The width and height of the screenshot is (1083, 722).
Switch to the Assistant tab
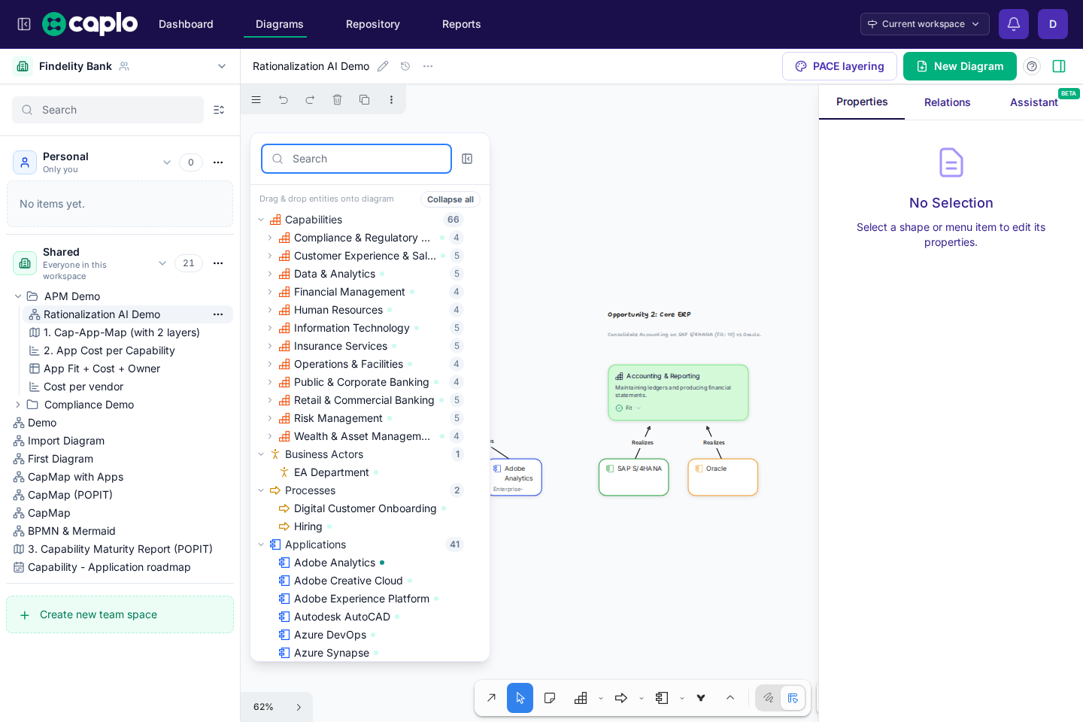pyautogui.click(x=1034, y=102)
